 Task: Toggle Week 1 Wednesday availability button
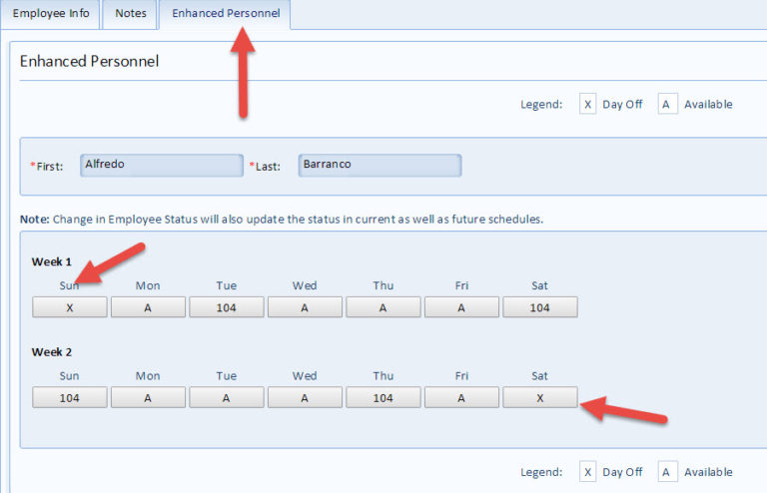point(305,308)
